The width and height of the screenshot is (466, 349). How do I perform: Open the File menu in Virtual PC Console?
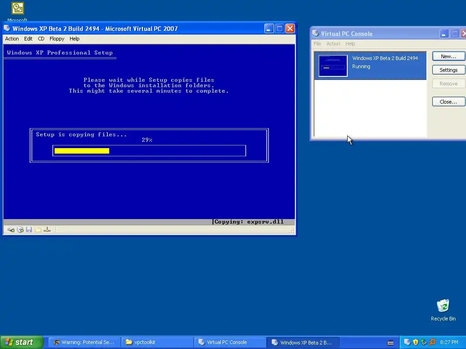(317, 44)
